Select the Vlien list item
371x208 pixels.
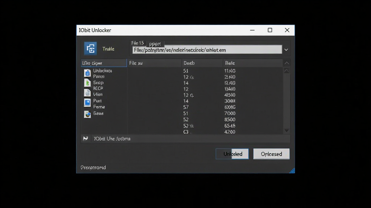coord(98,95)
